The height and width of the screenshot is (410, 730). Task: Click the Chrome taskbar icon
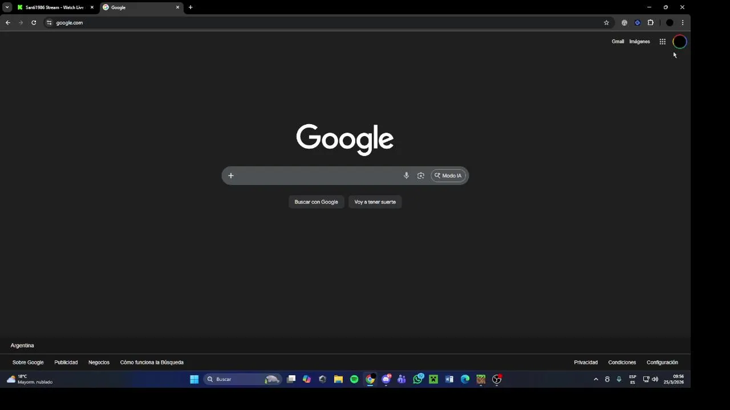[x=370, y=379]
